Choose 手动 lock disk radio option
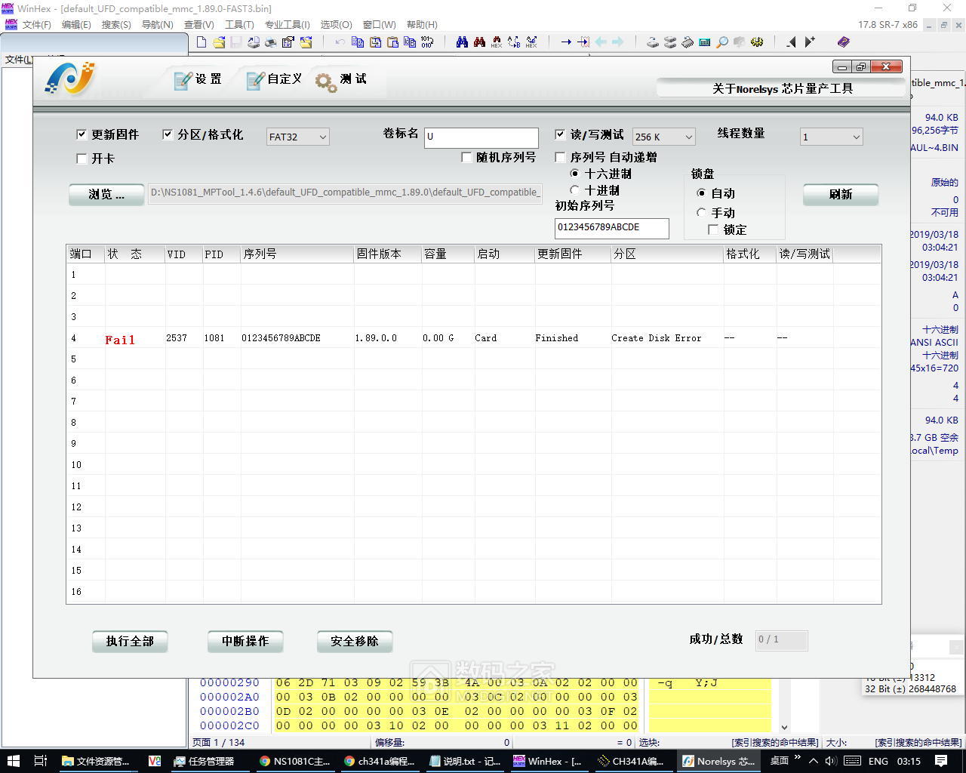The image size is (966, 773). (701, 213)
